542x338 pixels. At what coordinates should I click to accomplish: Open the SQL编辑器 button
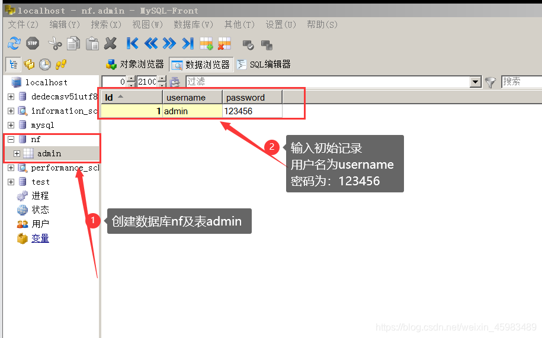[264, 64]
